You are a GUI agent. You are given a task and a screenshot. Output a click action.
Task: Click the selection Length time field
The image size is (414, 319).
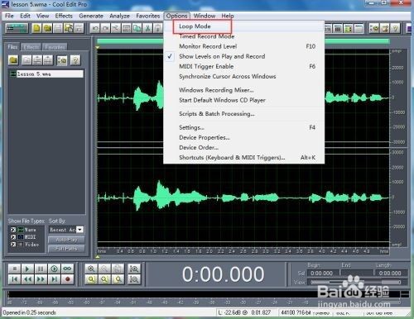(x=391, y=274)
